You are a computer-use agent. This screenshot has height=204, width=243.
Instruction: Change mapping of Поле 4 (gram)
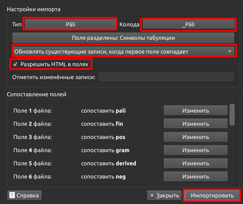pos(196,150)
